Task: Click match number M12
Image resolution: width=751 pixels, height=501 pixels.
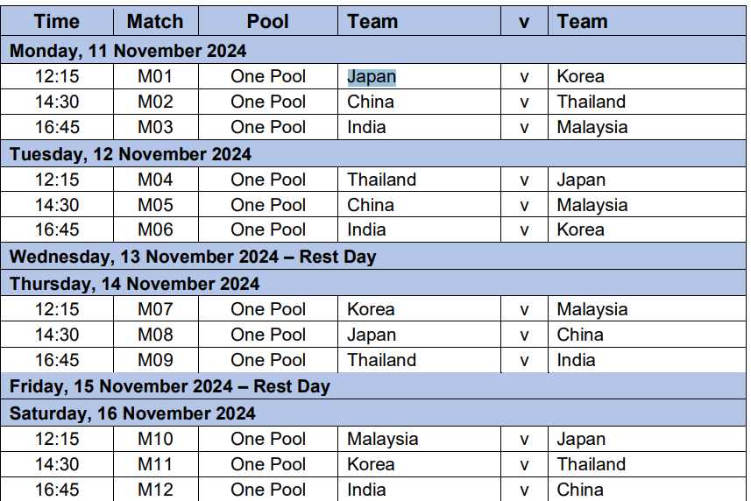Action: pos(156,490)
